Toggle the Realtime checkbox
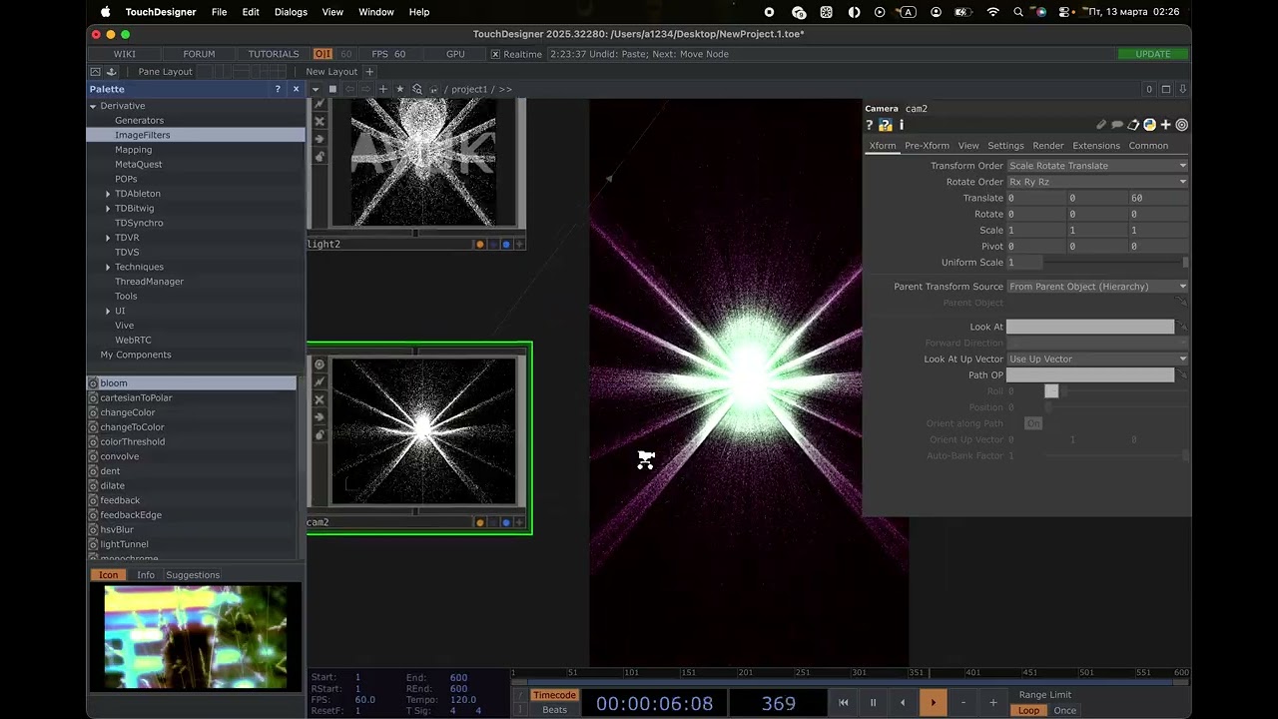This screenshot has width=1278, height=719. 495,54
